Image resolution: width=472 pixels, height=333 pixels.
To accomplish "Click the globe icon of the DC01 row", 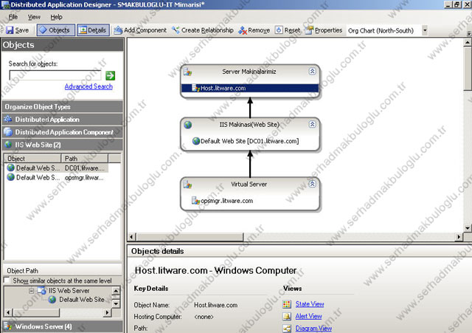I will (11, 168).
